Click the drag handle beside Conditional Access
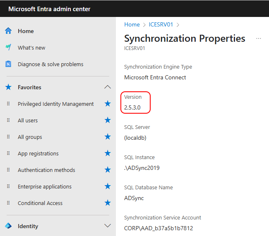 (x=8, y=203)
